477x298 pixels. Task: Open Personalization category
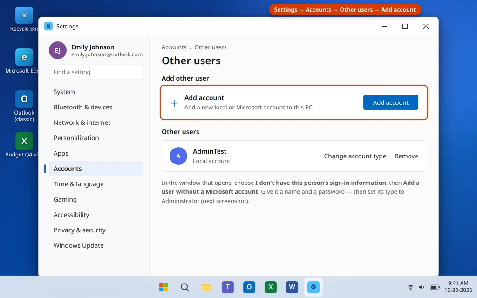point(96,138)
